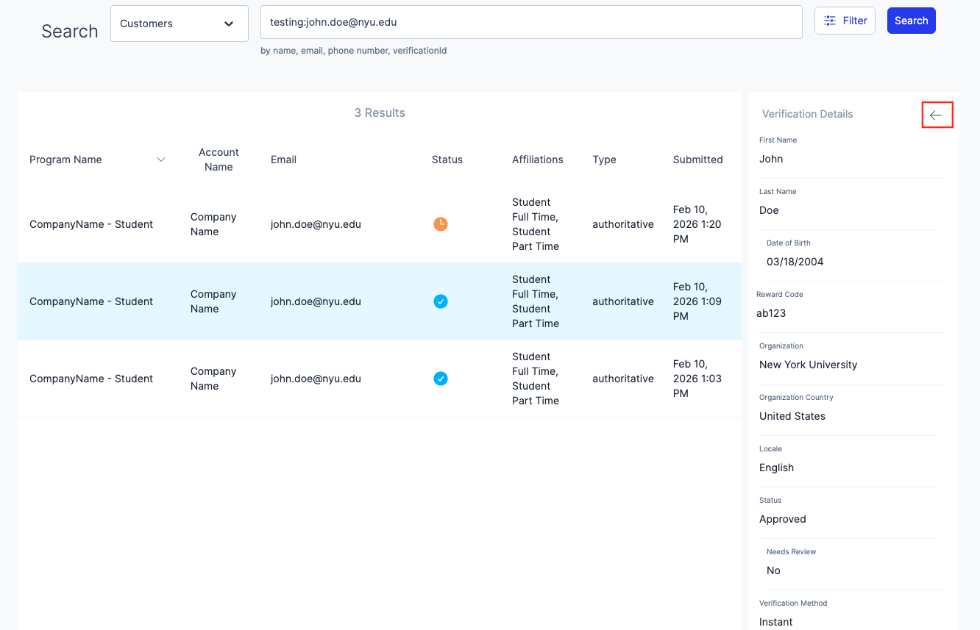Click the Submitted column header
Image resolution: width=980 pixels, height=630 pixels.
(x=697, y=160)
